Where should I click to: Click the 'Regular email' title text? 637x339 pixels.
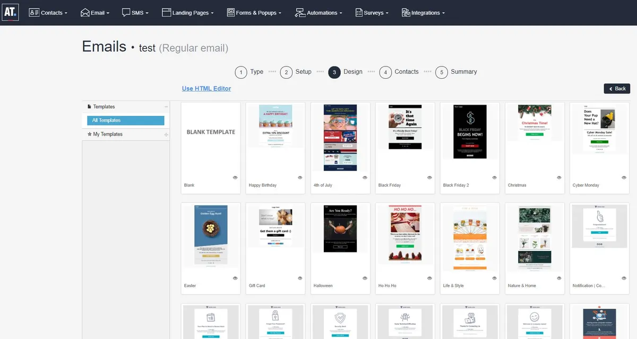coord(193,48)
